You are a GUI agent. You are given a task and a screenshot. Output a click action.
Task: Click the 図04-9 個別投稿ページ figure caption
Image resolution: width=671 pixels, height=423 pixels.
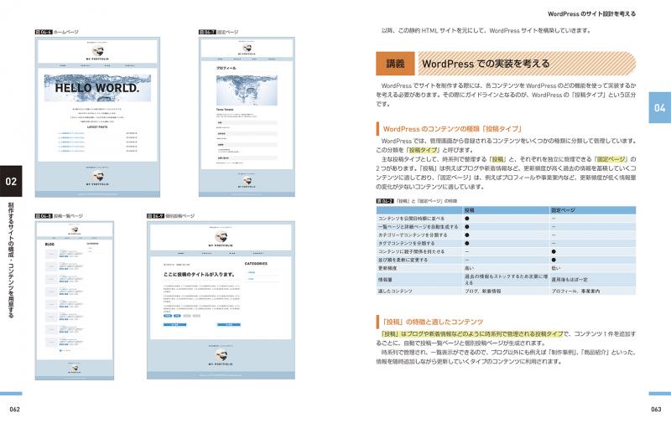[x=171, y=216]
